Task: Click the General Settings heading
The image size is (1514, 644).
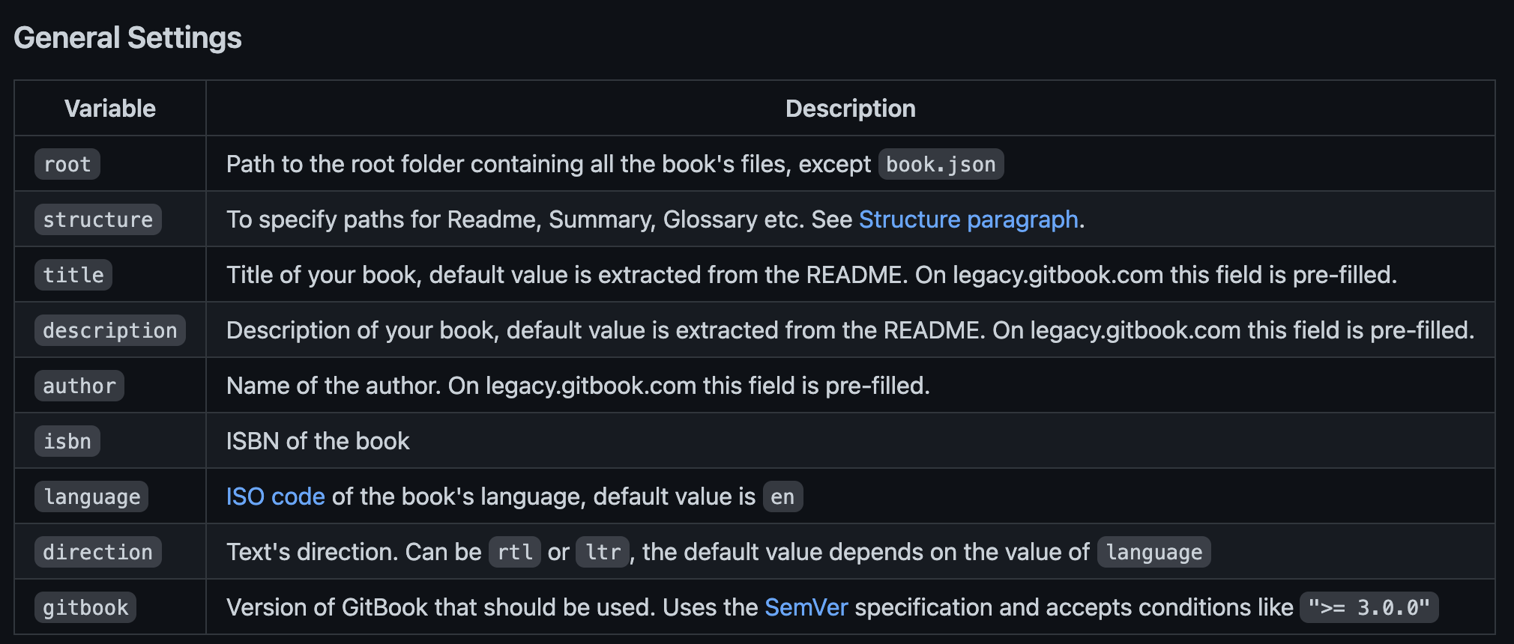Action: 127,37
